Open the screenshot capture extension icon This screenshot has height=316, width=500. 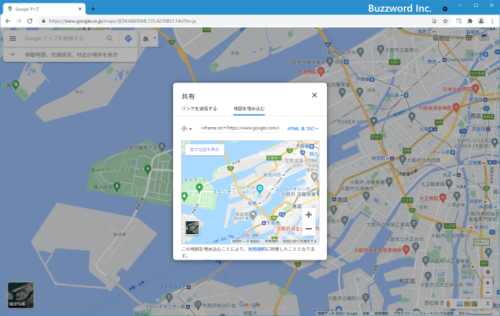(459, 21)
